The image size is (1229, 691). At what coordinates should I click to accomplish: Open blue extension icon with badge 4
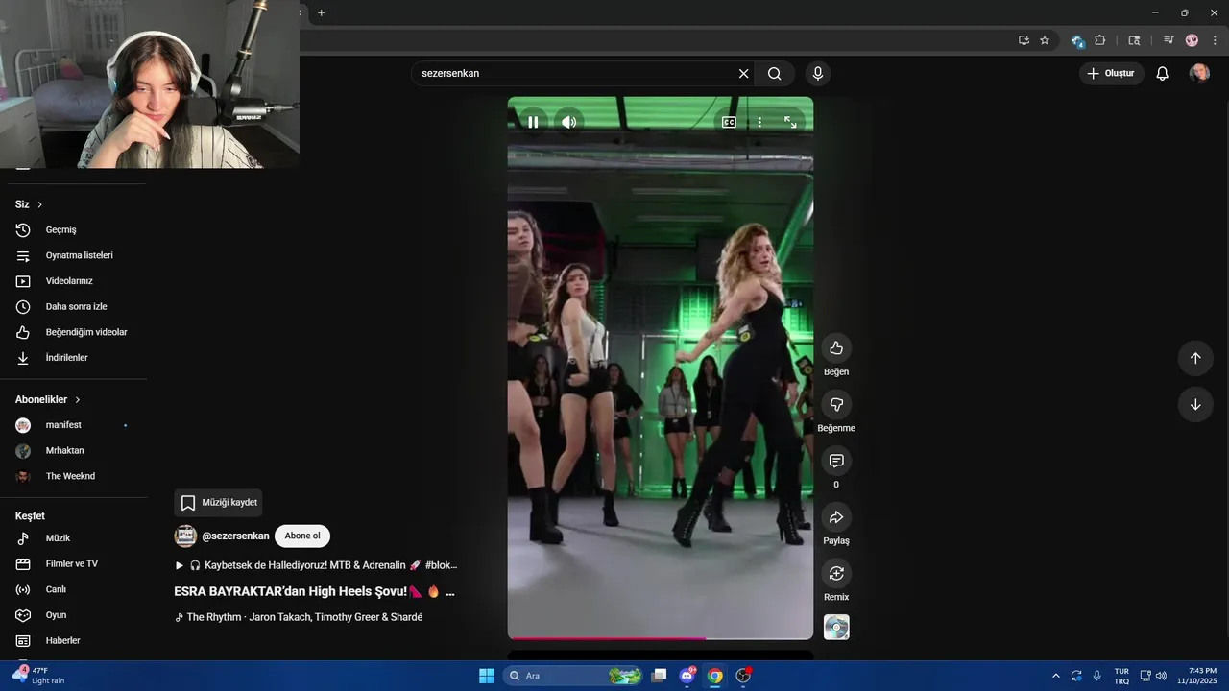tap(1077, 40)
